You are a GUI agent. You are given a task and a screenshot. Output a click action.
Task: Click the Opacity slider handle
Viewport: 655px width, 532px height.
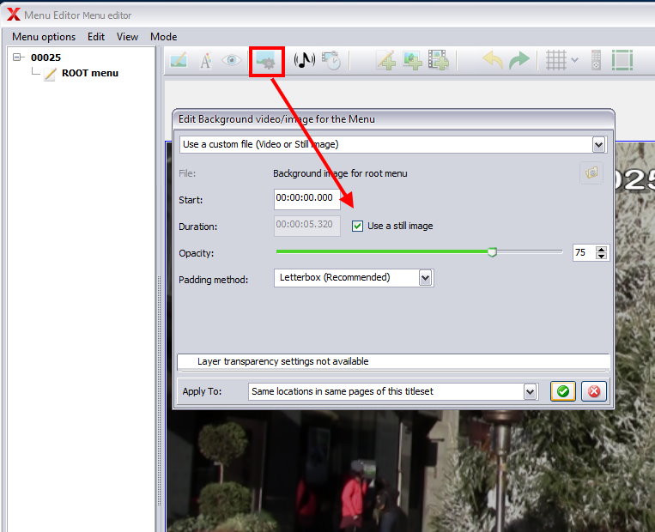click(492, 251)
